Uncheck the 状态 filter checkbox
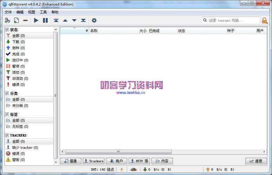 click(x=7, y=30)
